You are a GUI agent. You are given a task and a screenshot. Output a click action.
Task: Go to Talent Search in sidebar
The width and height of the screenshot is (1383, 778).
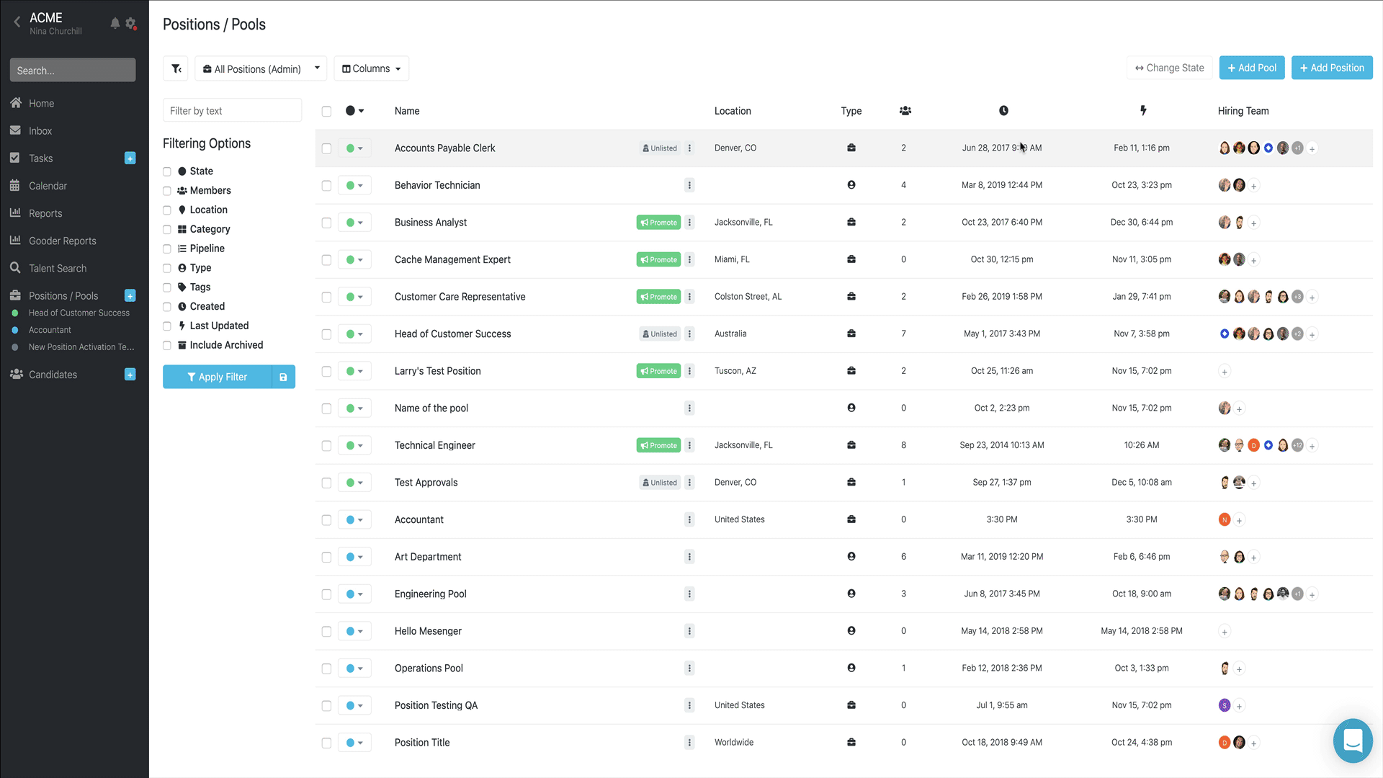tap(58, 268)
